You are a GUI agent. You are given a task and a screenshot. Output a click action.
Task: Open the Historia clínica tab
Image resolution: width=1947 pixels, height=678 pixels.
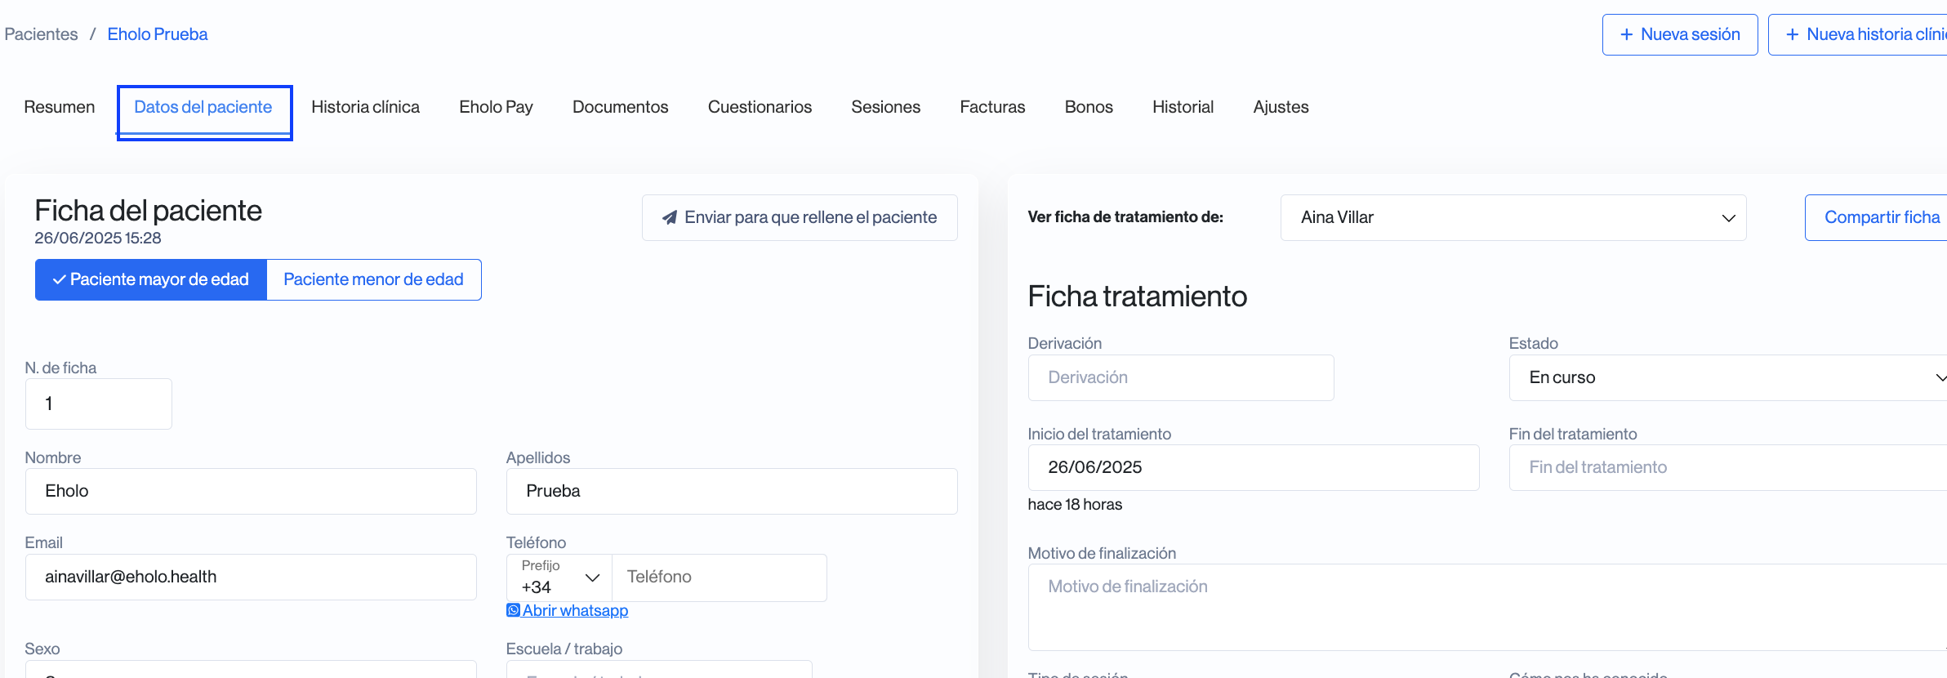tap(365, 107)
